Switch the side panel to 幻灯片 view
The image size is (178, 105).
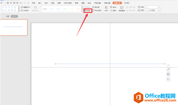pos(14,16)
